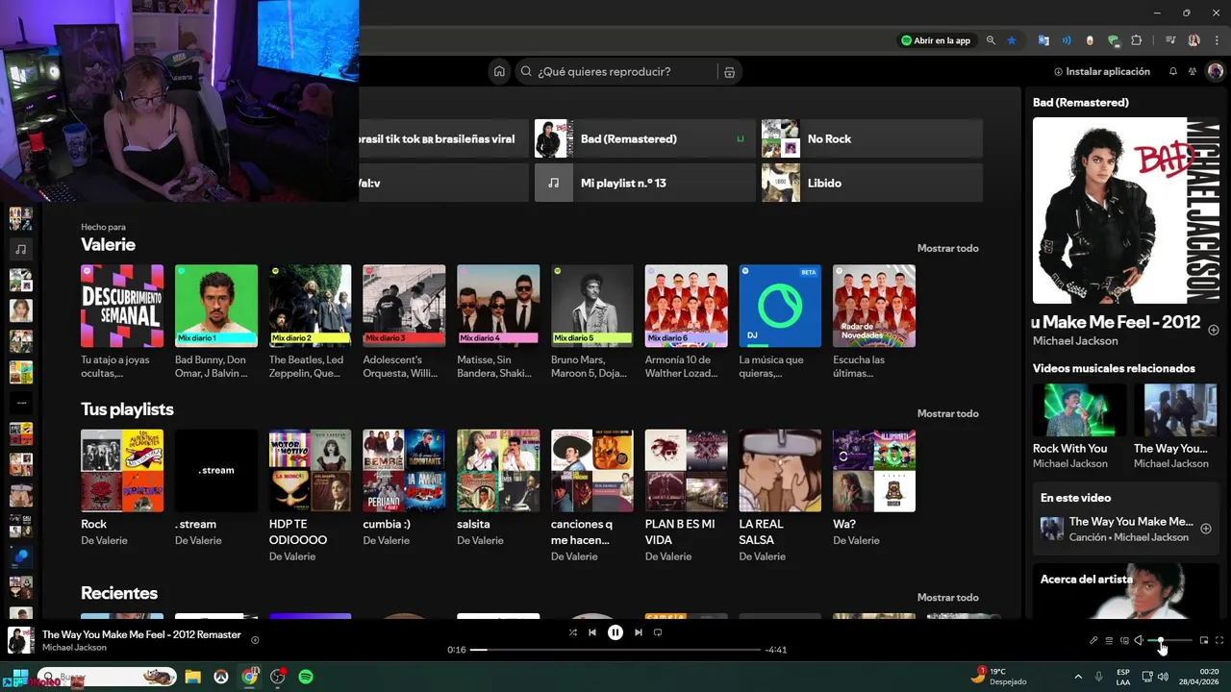
Task: Mute the volume speaker icon
Action: (x=1139, y=640)
